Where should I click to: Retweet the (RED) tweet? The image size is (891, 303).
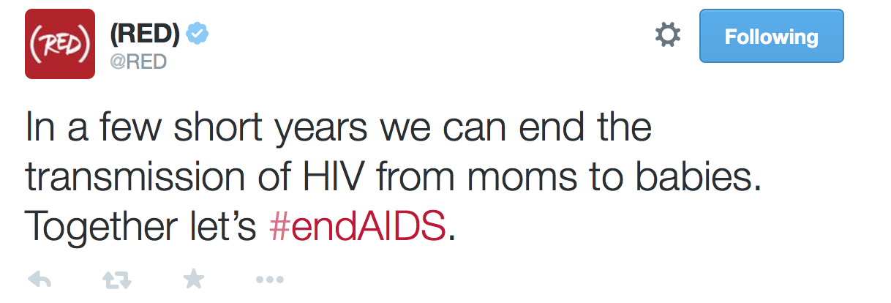coord(116,279)
